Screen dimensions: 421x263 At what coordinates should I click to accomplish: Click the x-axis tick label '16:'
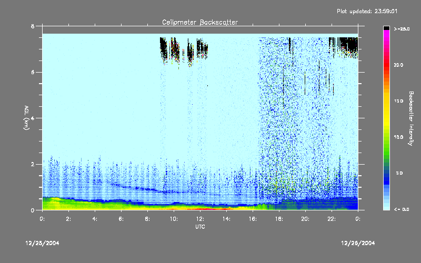(253, 219)
